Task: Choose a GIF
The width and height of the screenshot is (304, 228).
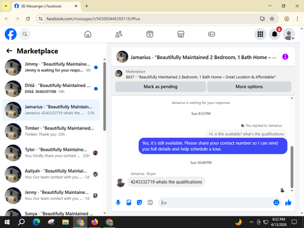Action: coord(150,202)
